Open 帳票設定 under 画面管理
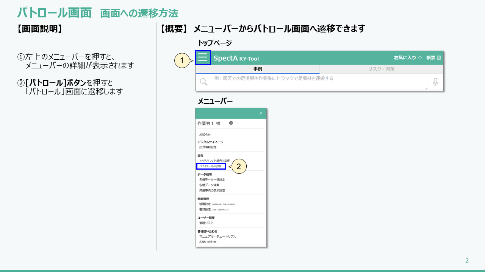 click(x=205, y=204)
